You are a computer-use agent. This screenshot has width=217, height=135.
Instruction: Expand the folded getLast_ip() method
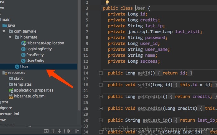(101, 120)
